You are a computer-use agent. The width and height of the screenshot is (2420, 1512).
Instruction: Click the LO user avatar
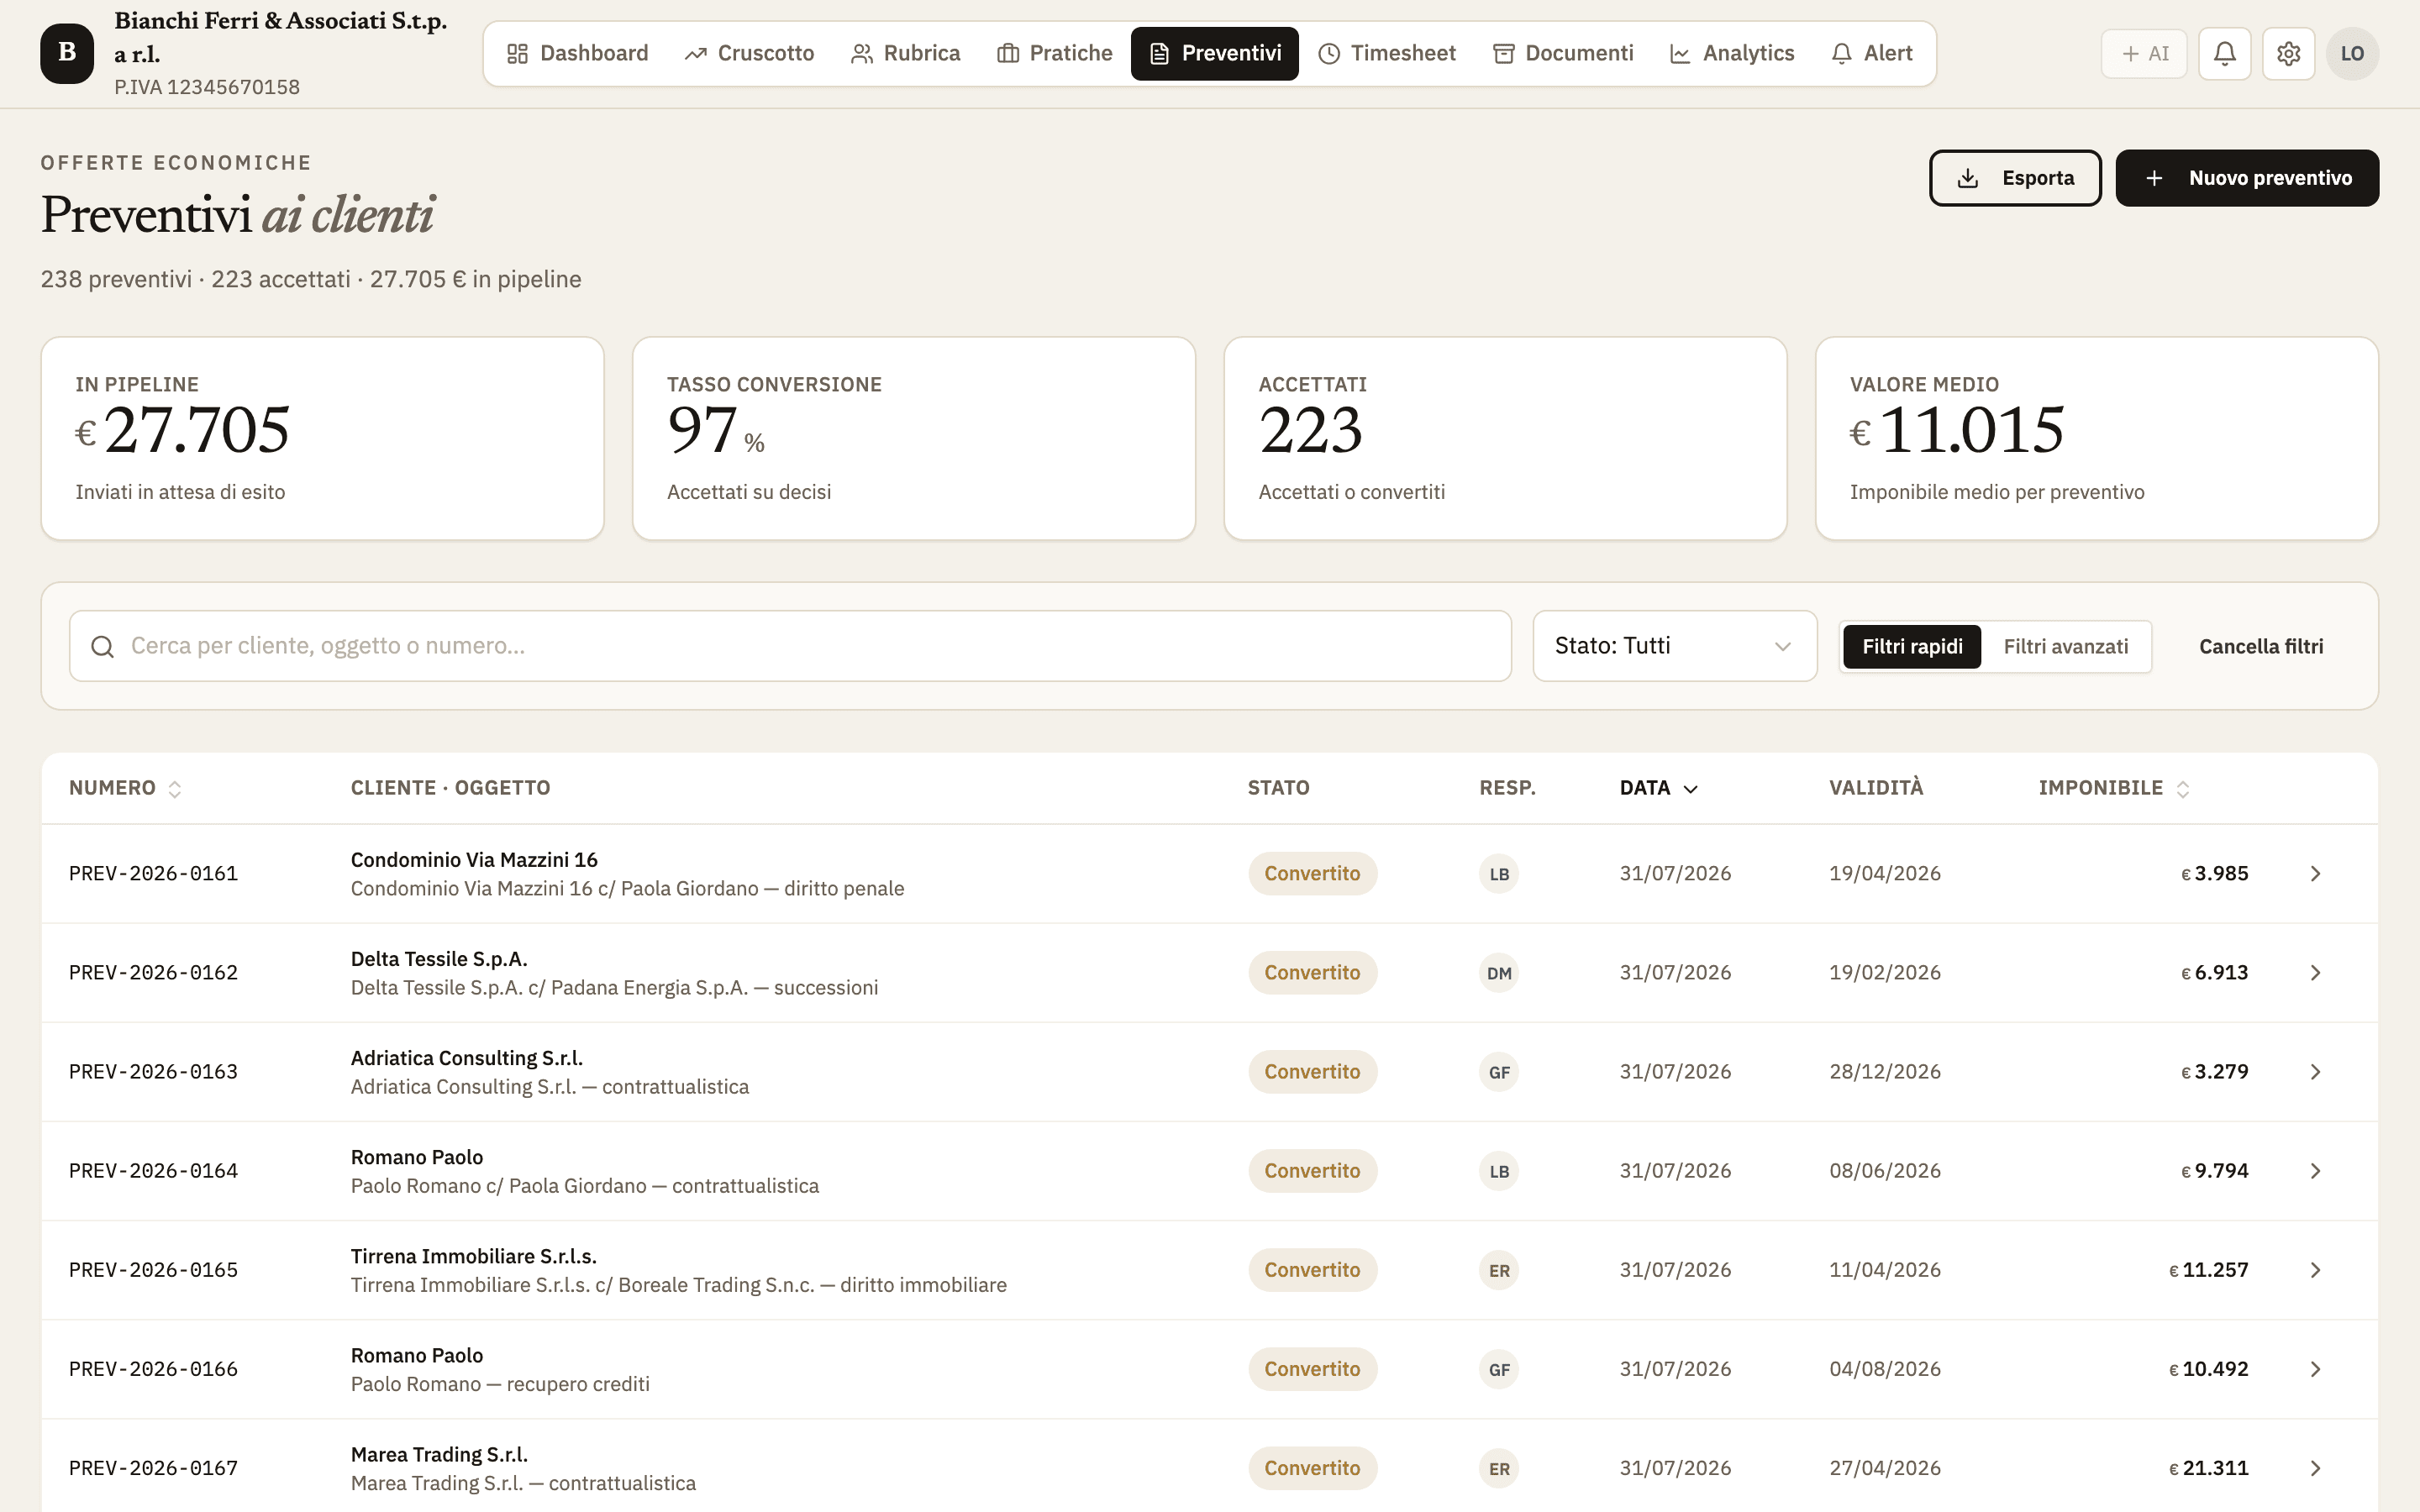(x=2352, y=53)
